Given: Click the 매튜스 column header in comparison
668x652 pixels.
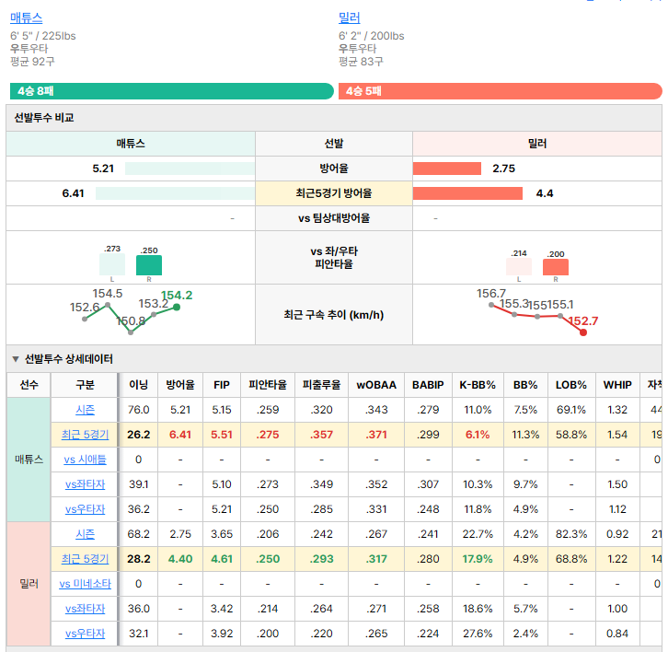Looking at the screenshot, I should (131, 144).
